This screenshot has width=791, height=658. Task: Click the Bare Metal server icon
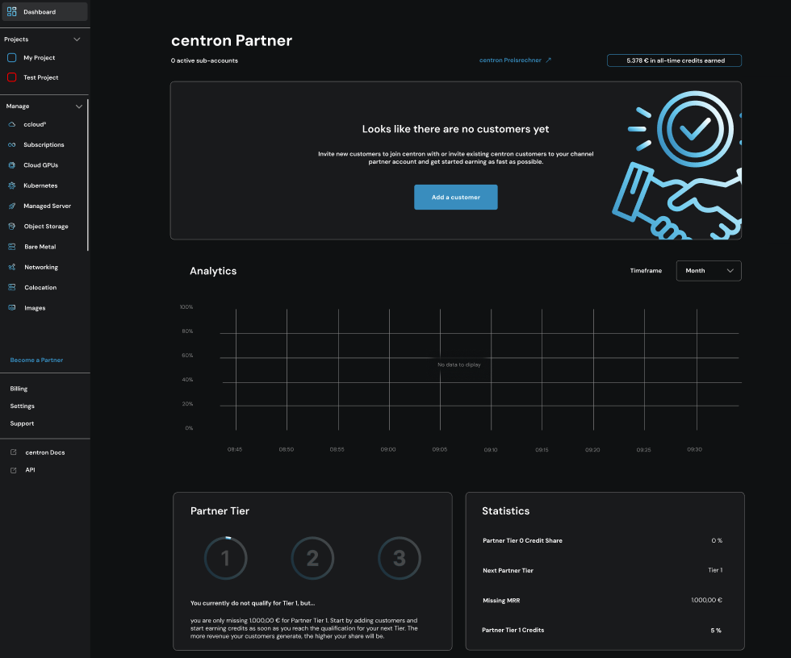click(x=12, y=247)
